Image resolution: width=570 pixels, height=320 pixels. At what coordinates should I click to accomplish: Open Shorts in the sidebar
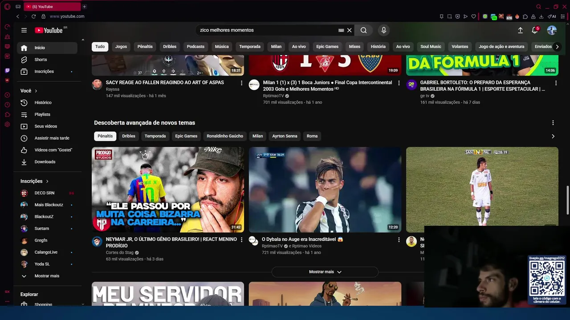pos(47,60)
